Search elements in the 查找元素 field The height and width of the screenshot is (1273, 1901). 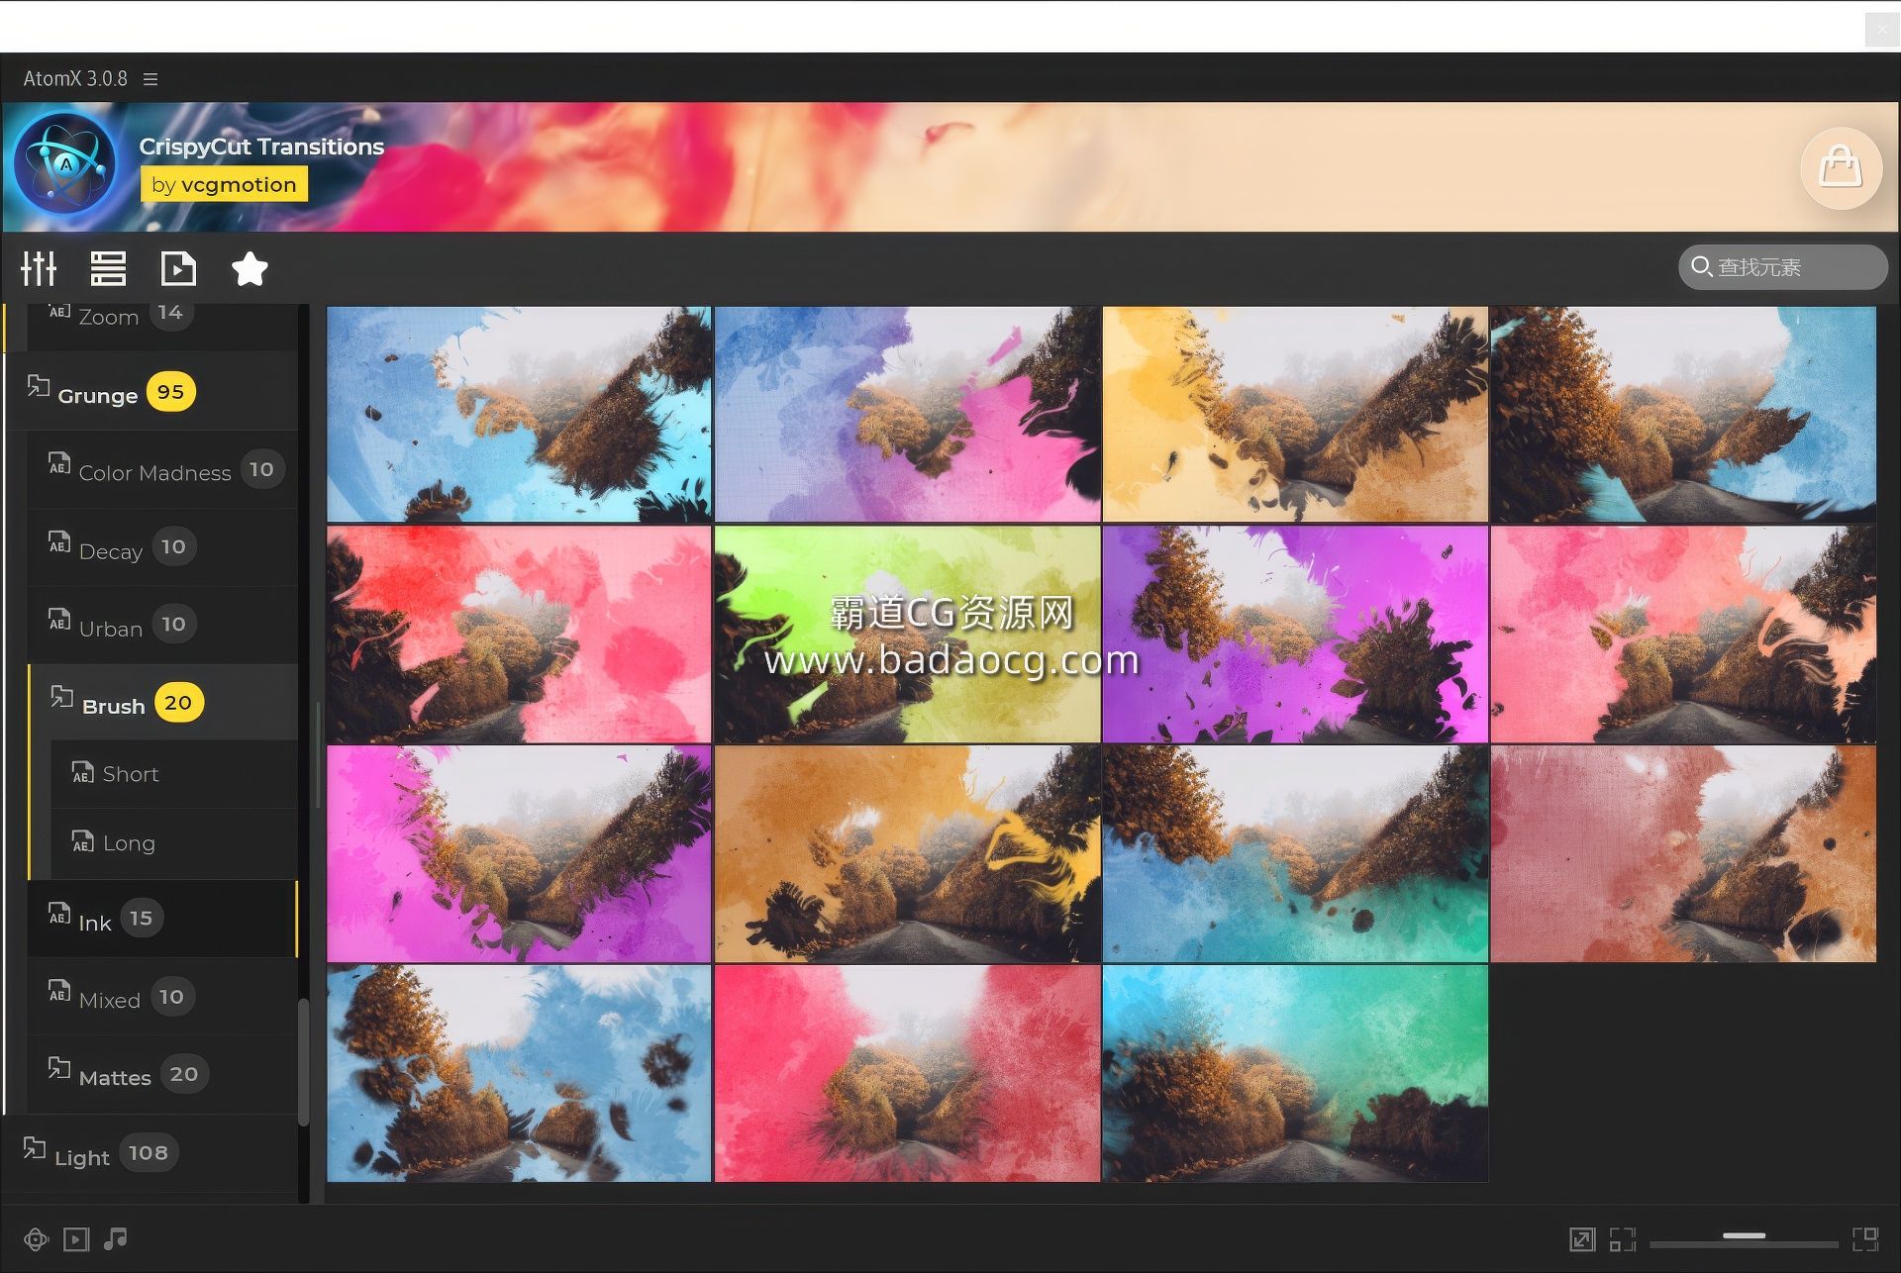coord(1782,267)
